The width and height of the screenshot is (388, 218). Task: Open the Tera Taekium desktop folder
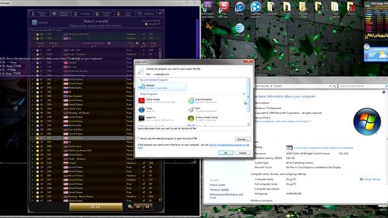pyautogui.click(x=335, y=10)
